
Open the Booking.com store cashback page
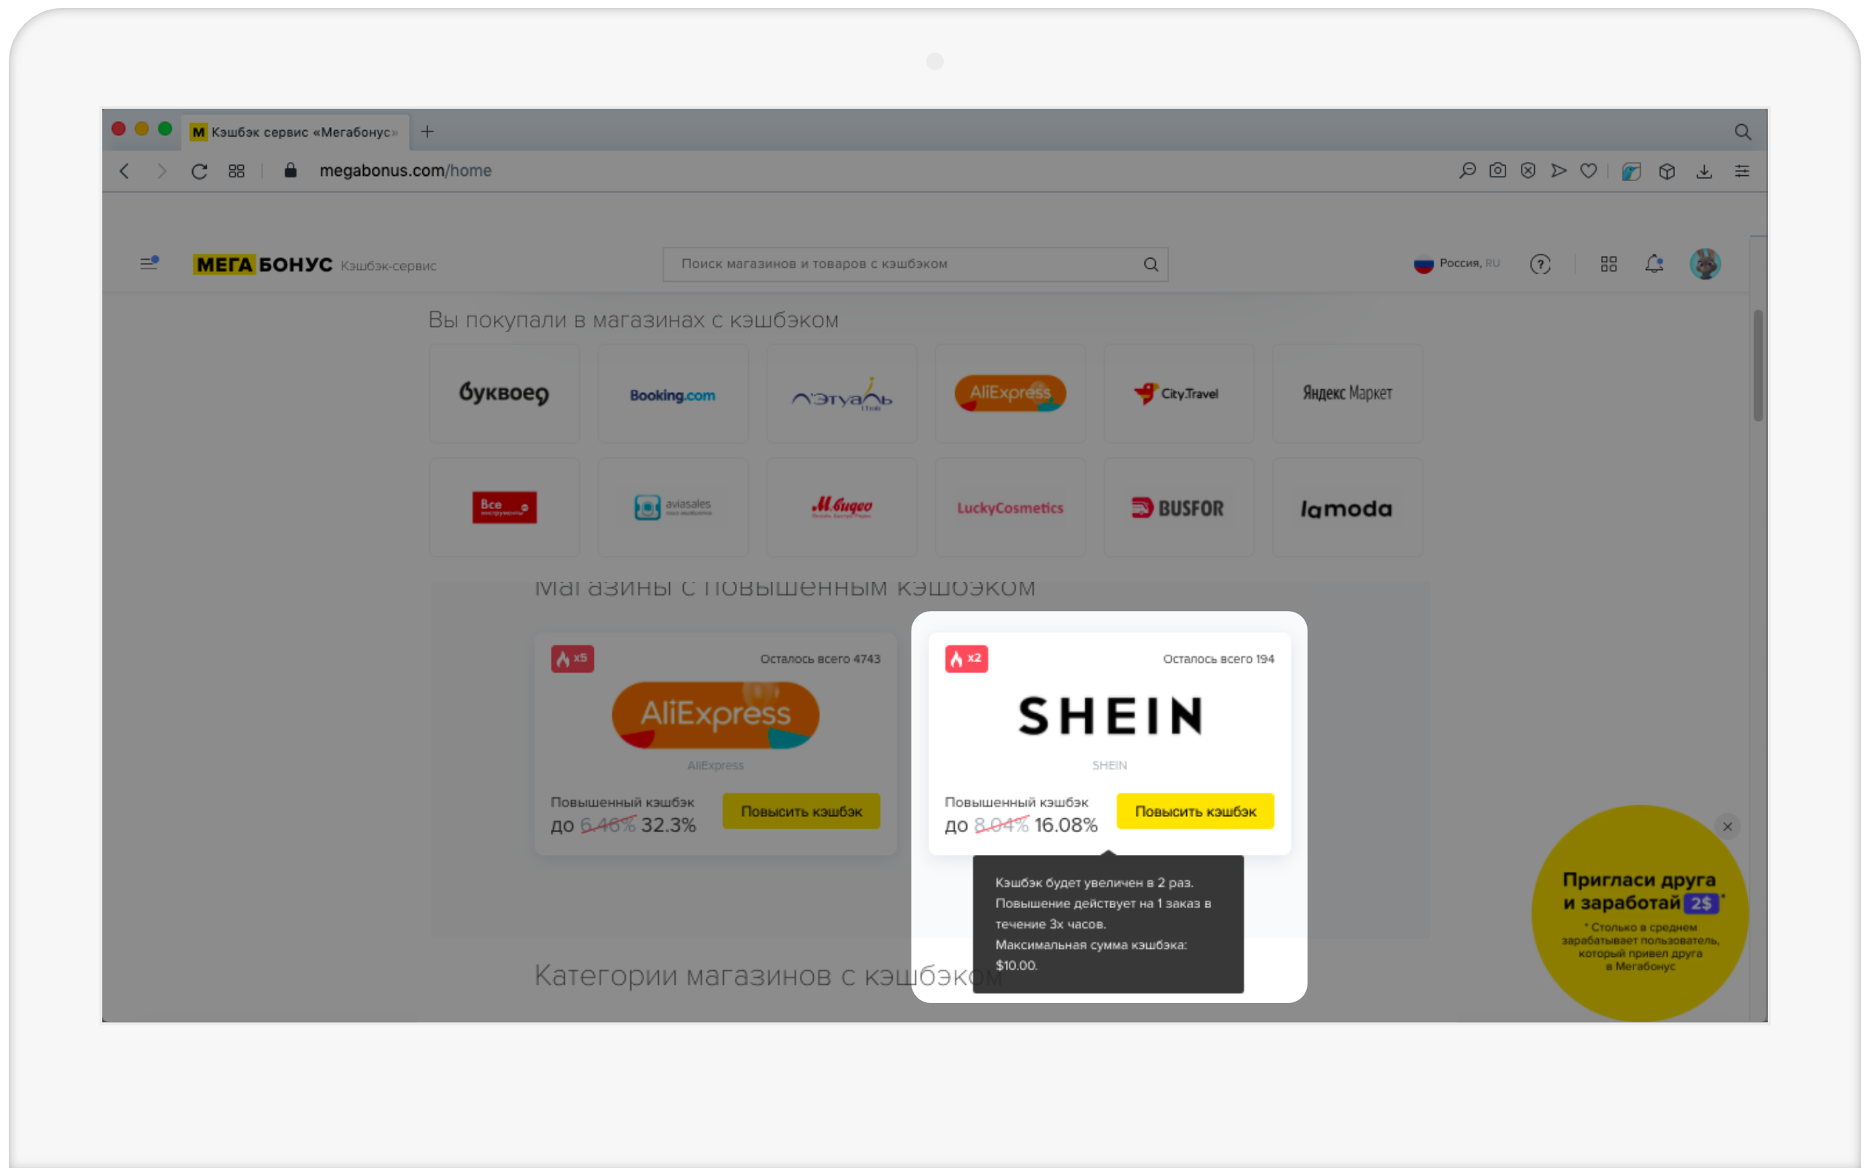672,391
